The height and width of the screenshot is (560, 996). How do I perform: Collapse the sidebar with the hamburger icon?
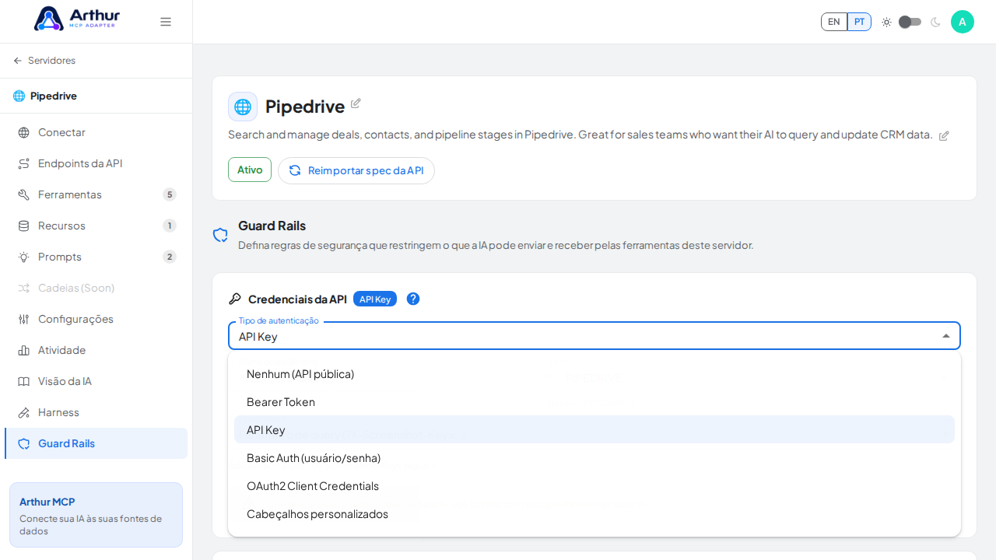click(166, 22)
